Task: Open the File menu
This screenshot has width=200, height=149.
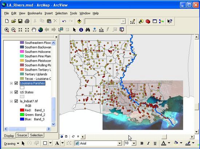Action: (7, 13)
